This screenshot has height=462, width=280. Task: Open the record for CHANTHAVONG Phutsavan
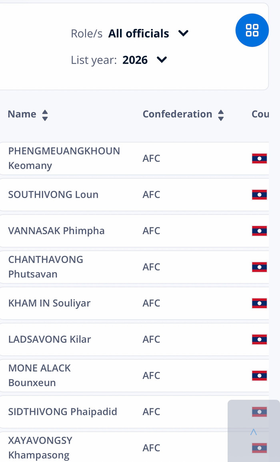pos(46,267)
